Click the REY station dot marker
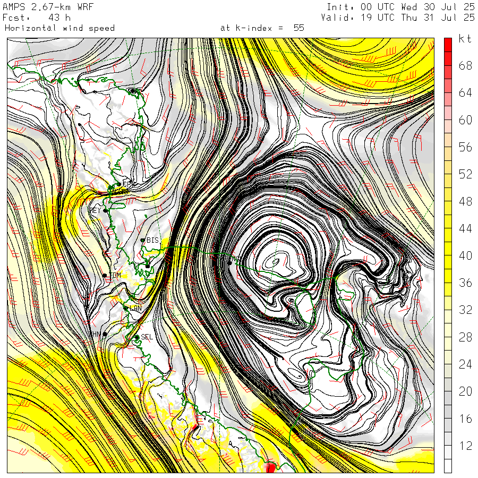The width and height of the screenshot is (478, 478). click(105, 210)
